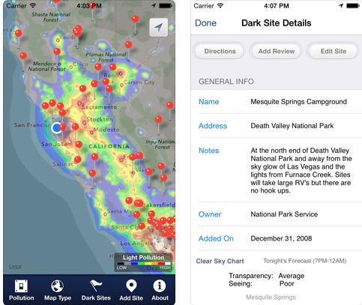Tap the blue current location dot

(57, 128)
